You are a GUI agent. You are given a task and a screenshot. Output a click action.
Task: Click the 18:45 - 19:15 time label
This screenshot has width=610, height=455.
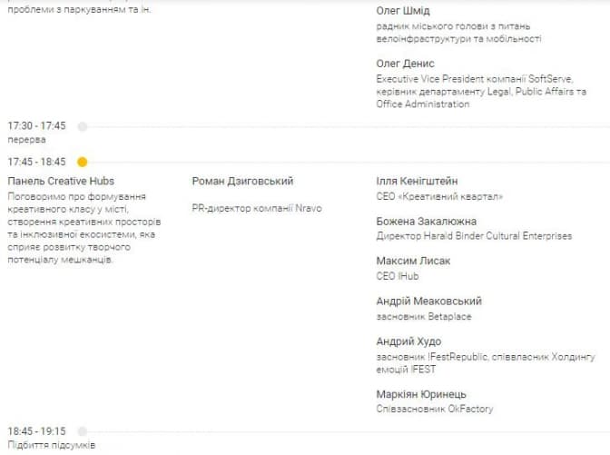coord(37,430)
